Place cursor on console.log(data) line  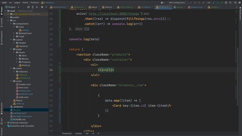84,39
